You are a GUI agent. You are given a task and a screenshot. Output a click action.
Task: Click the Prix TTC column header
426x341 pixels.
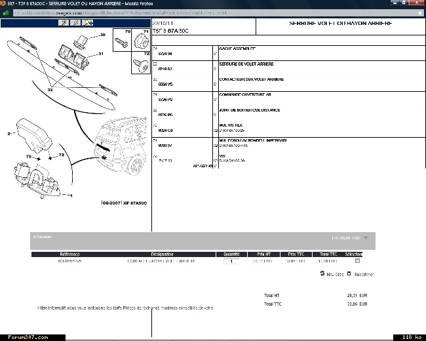coord(296,254)
